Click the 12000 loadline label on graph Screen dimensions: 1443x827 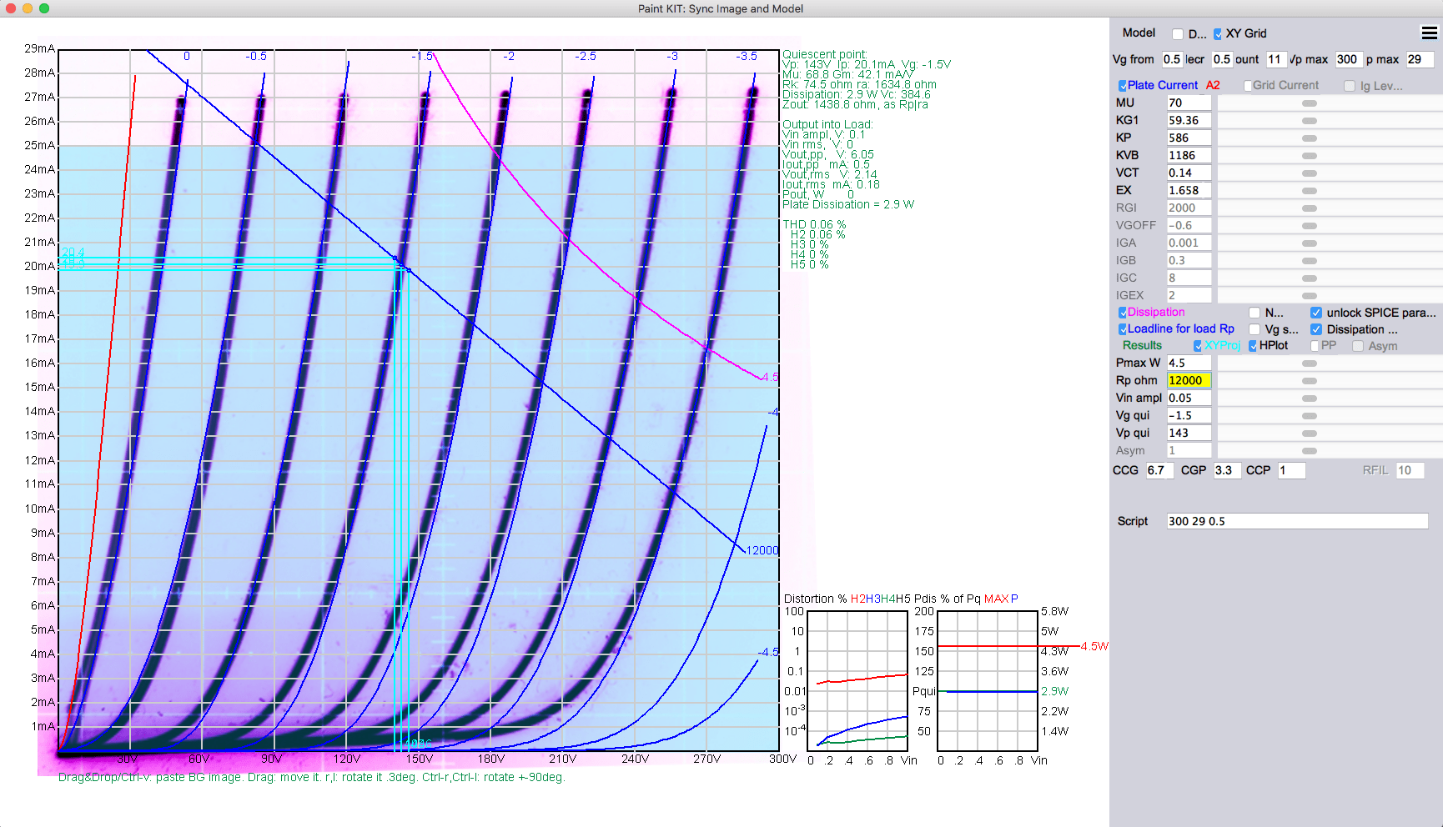pos(762,550)
